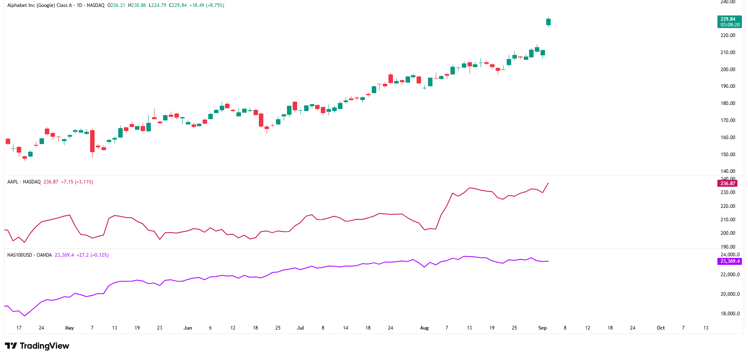The width and height of the screenshot is (748, 358).
Task: Click the Oct label on the time axis
Action: [661, 328]
